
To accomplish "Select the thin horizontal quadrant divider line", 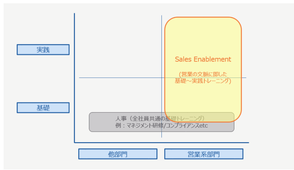I will pyautogui.click(x=121, y=78).
